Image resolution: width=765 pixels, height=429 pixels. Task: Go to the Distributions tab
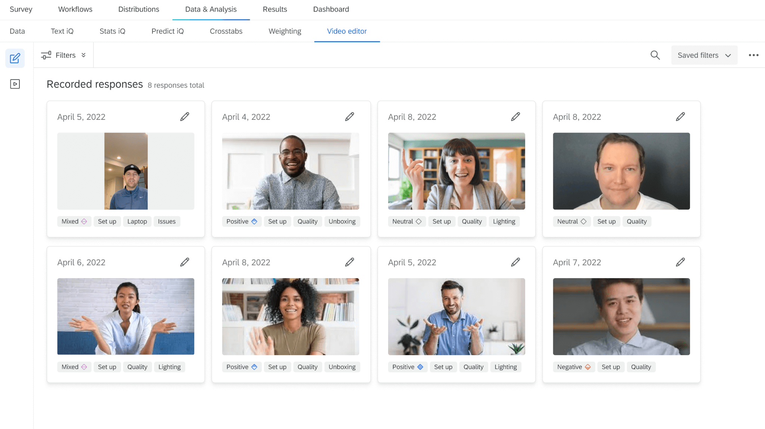point(139,9)
